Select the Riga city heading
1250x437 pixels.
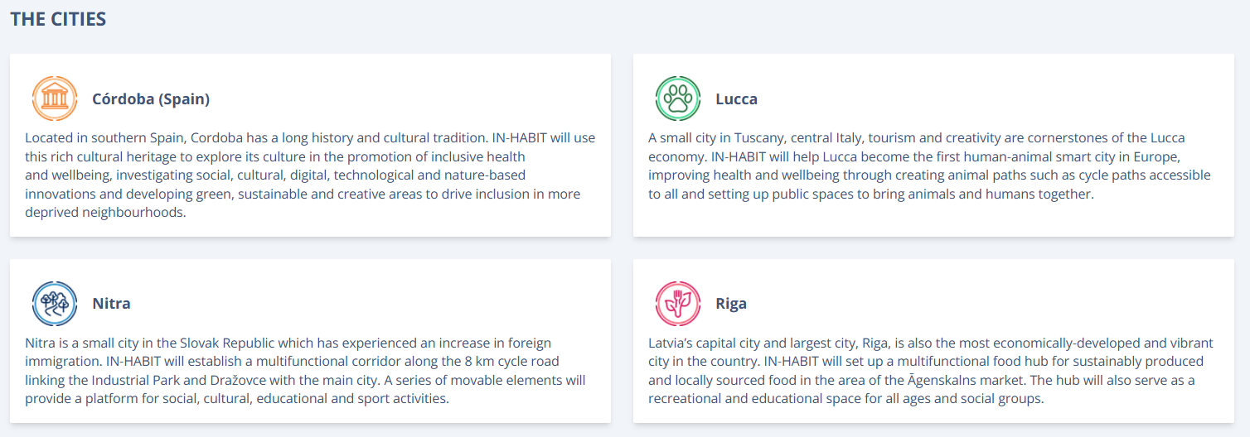point(731,303)
